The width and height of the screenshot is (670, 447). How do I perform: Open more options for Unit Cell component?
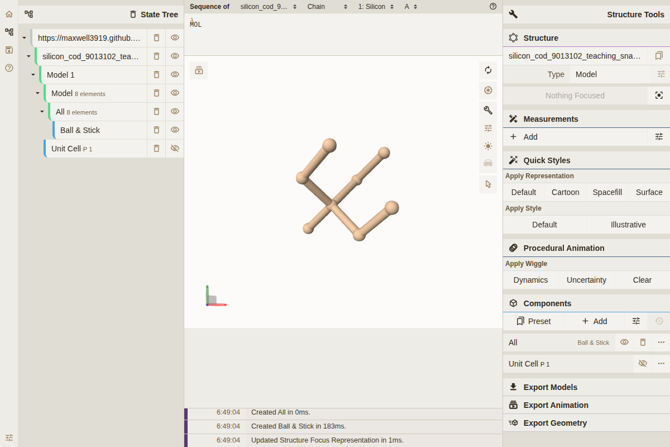pos(661,363)
